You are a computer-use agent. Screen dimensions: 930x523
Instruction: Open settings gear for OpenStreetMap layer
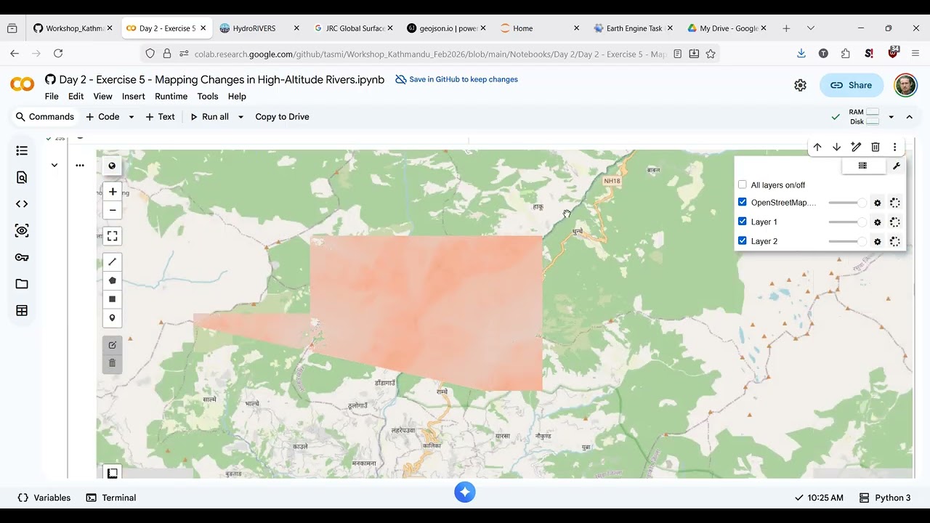(x=877, y=203)
